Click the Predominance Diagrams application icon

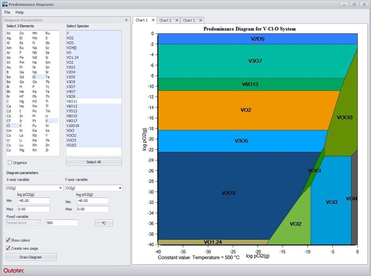(x=4, y=4)
